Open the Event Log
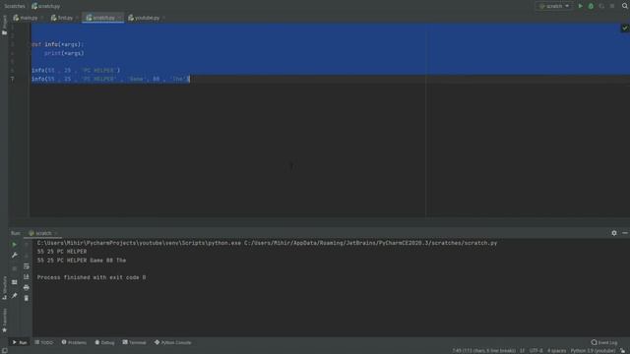This screenshot has width=630, height=354. tap(604, 342)
